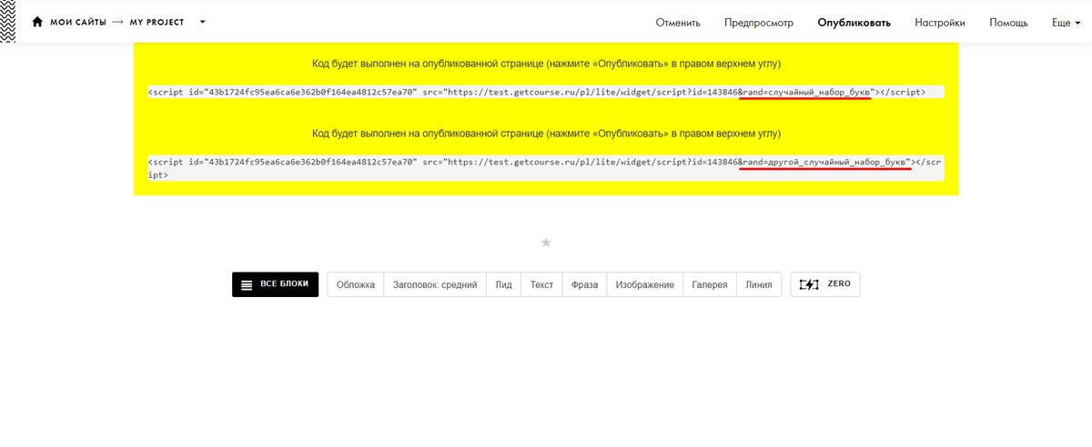The width and height of the screenshot is (1092, 447).
Task: Add an Изображение block
Action: point(644,284)
